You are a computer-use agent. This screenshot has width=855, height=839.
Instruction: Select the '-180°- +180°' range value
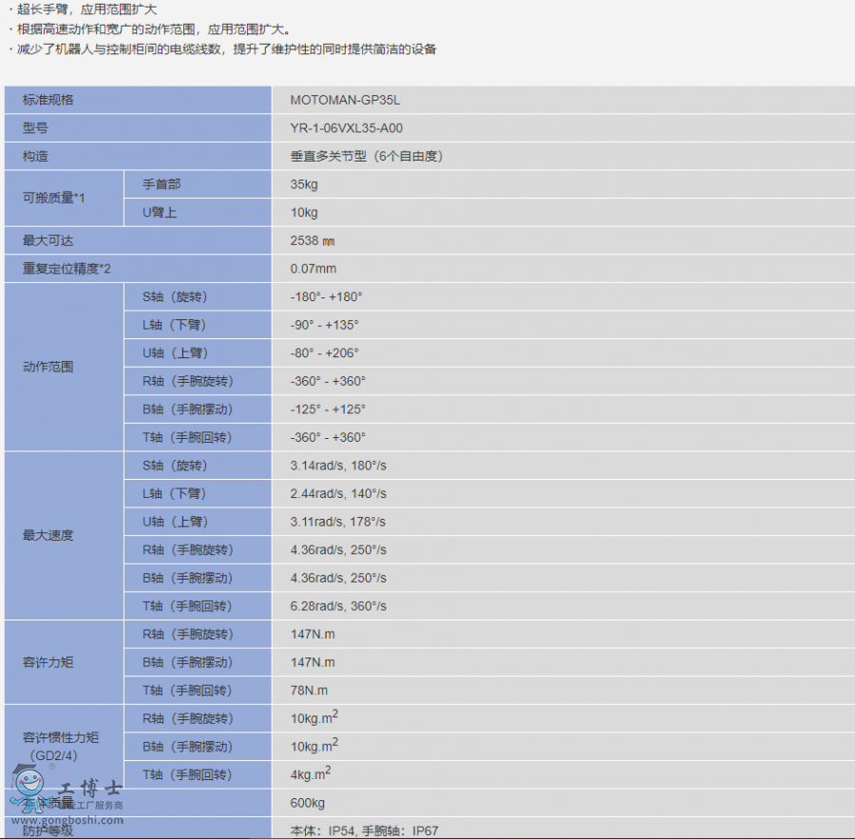(x=327, y=296)
